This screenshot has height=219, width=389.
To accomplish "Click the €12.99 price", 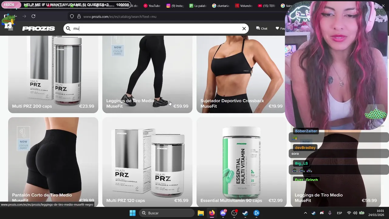I will tap(276, 200).
